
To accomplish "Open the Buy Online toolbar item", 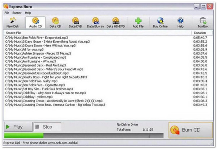I will [160, 23].
